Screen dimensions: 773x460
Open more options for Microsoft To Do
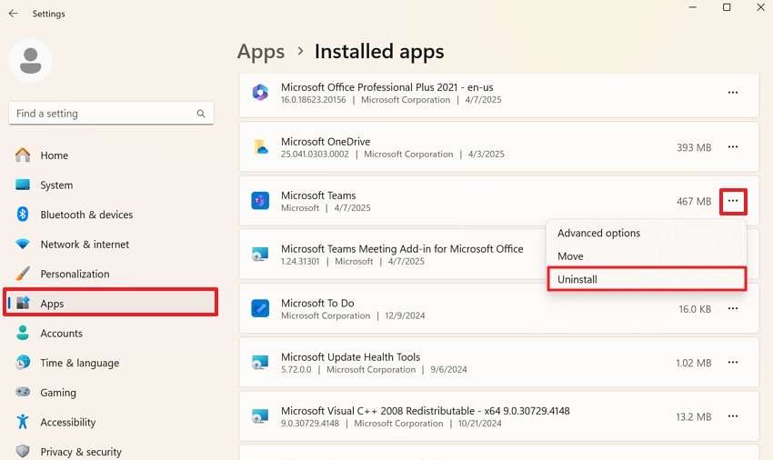733,309
